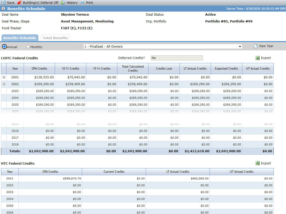Click the LIHTC LT Actual Credits header
The height and width of the screenshot is (214, 286).
click(x=195, y=69)
